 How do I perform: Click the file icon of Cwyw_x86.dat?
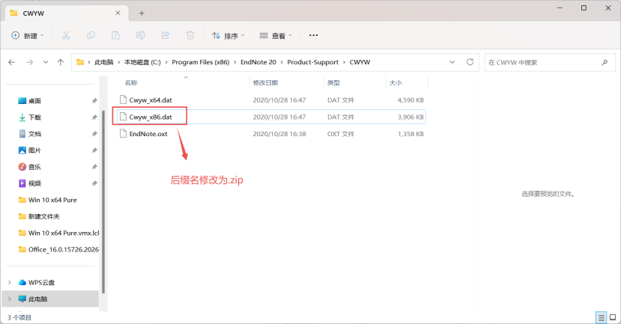click(x=123, y=117)
